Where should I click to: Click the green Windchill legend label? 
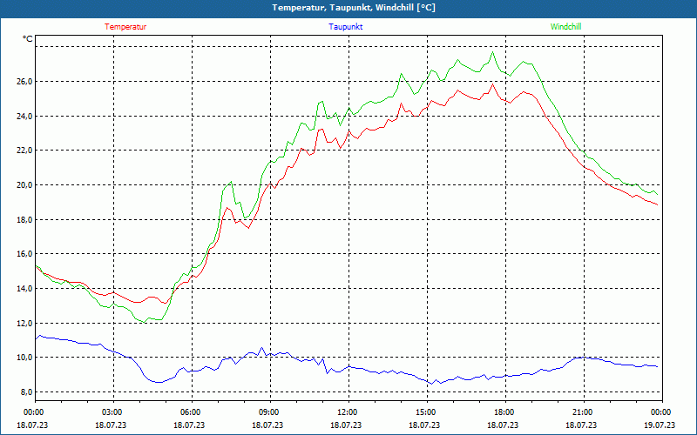point(565,27)
